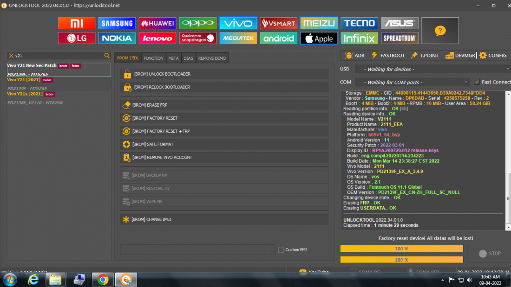Choose the Nokia brand icon

point(117,38)
